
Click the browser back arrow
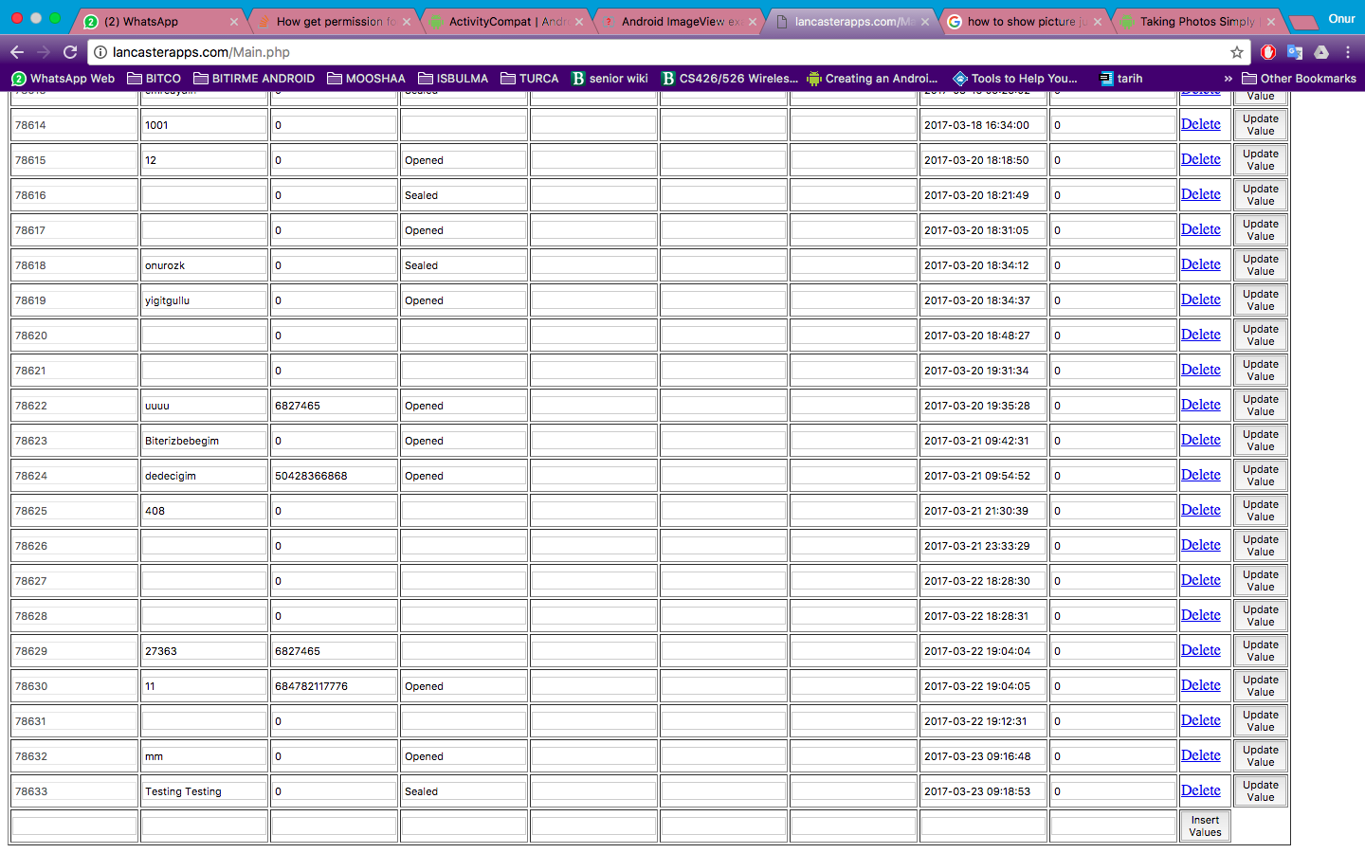17,52
